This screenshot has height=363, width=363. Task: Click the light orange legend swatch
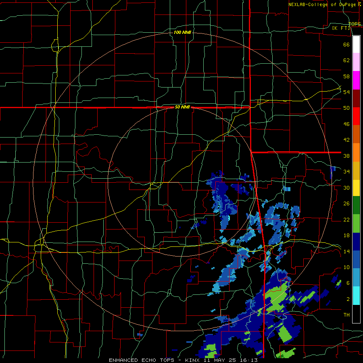(x=356, y=152)
